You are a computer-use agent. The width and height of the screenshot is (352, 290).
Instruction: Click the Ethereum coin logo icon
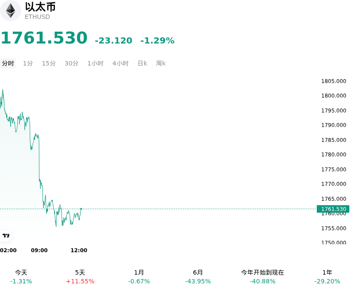[10, 11]
